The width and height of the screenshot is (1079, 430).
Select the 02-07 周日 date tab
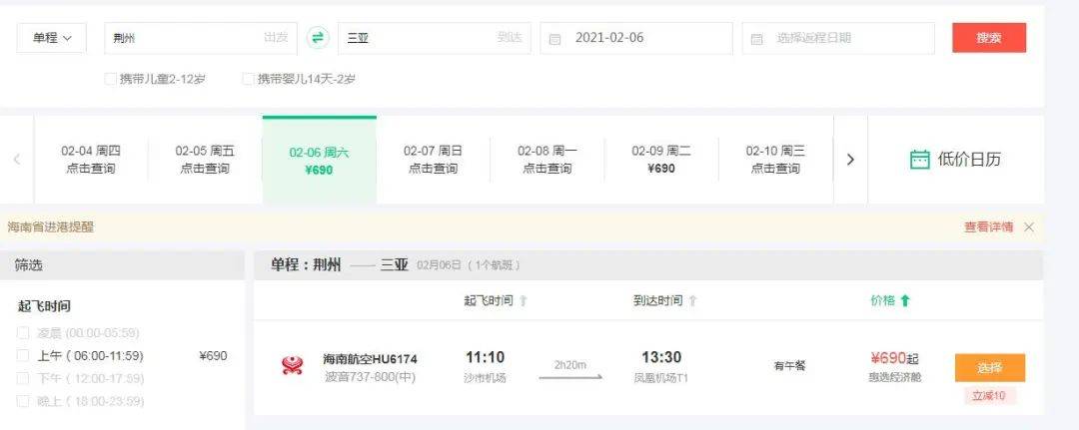433,160
